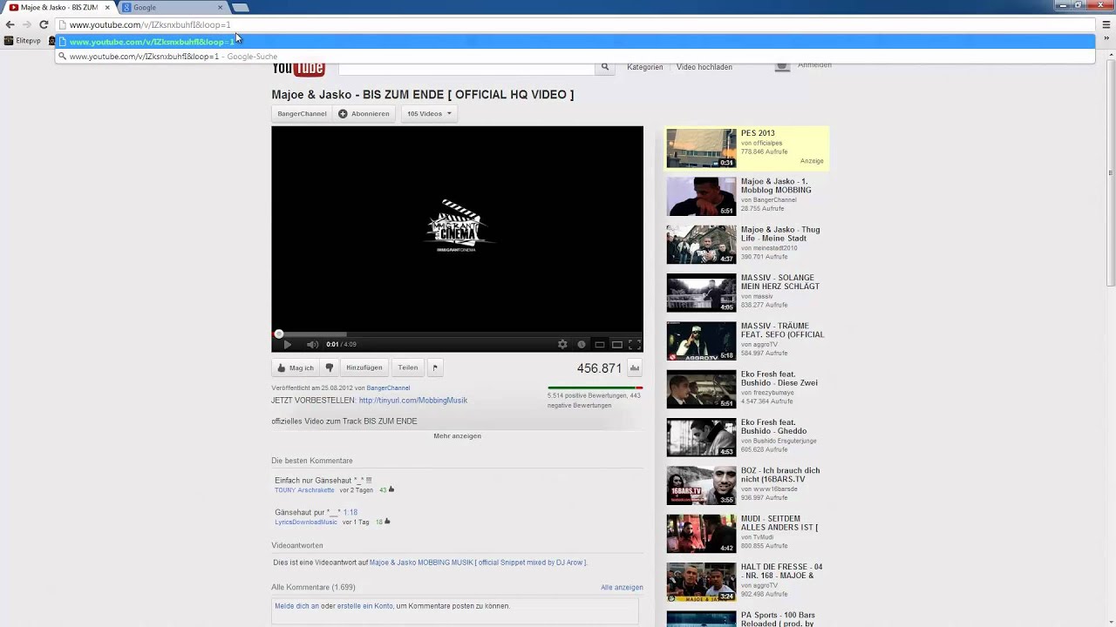Image resolution: width=1116 pixels, height=627 pixels.
Task: Click the '456.871' view count
Action: coord(599,368)
